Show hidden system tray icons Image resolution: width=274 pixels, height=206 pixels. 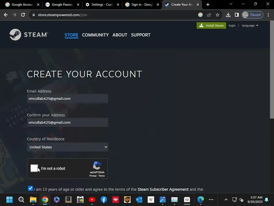pyautogui.click(x=226, y=200)
